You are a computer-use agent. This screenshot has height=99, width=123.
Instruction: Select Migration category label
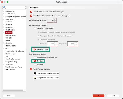pos(9,43)
